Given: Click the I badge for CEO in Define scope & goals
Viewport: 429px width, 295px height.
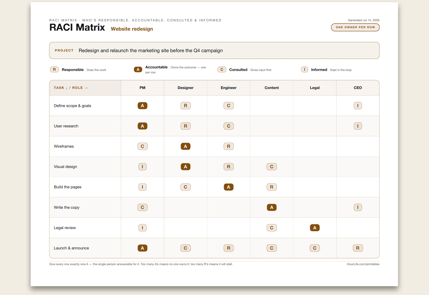Looking at the screenshot, I should point(358,106).
